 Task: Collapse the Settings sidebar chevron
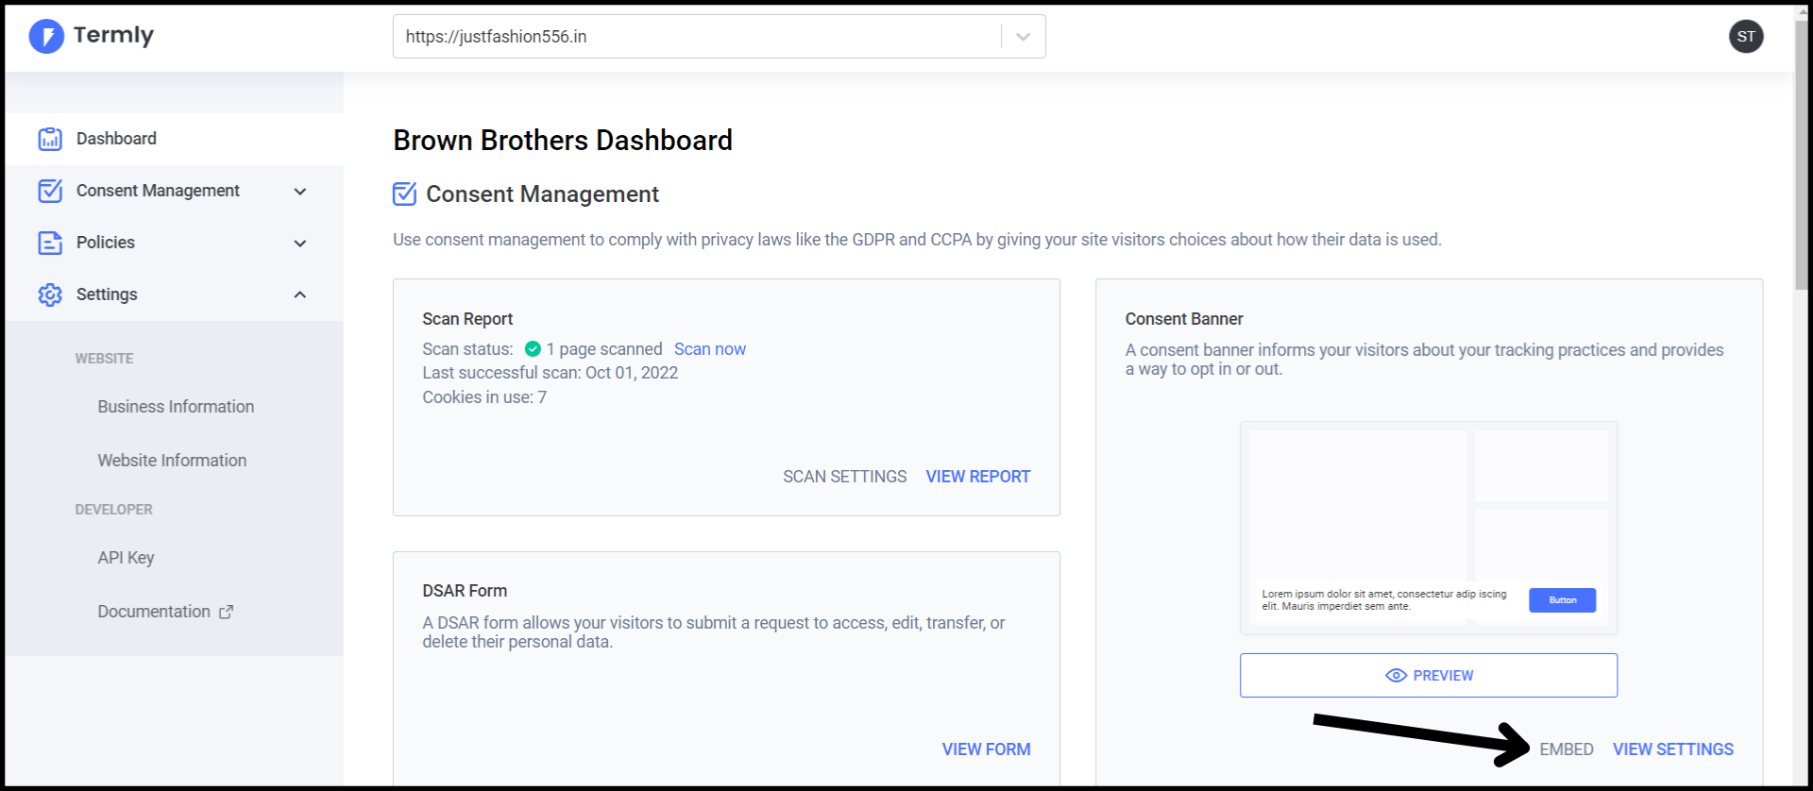[x=300, y=295]
